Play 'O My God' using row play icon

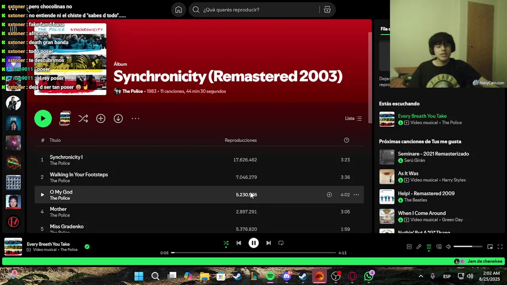(42, 195)
